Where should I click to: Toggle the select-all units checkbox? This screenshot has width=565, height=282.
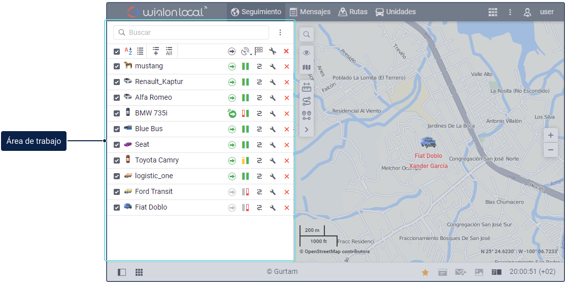click(117, 52)
